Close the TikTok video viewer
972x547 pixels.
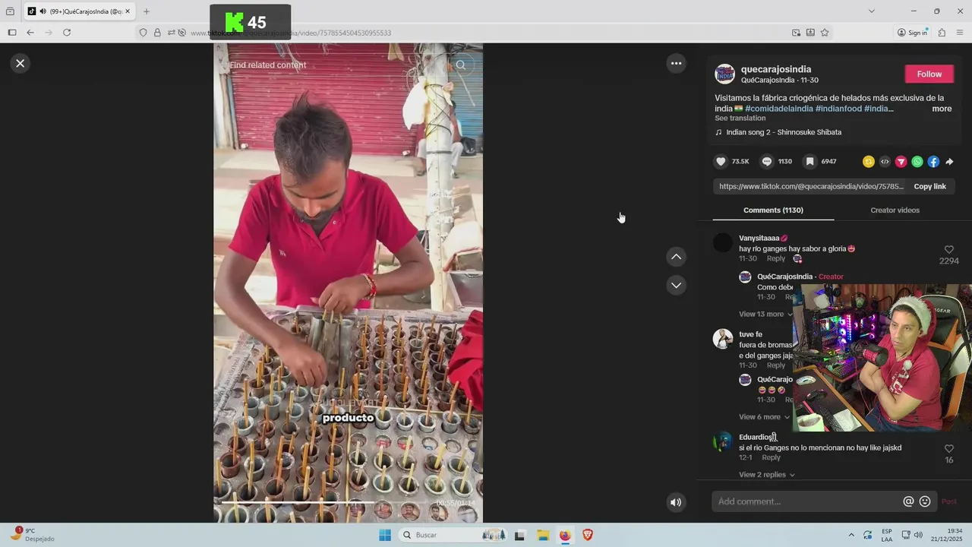pyautogui.click(x=21, y=63)
